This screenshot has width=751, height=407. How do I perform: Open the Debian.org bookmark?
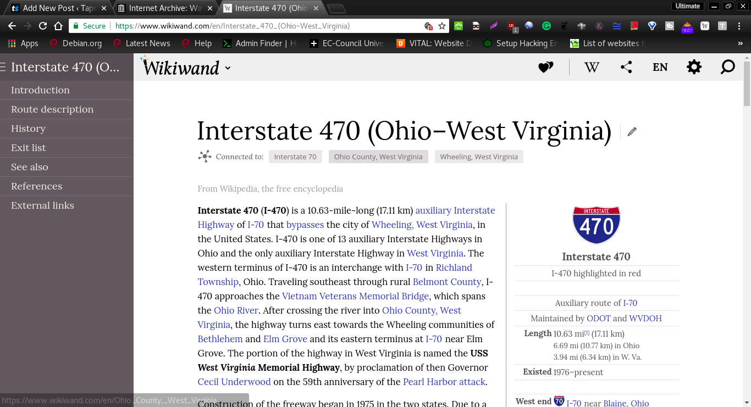coord(75,43)
